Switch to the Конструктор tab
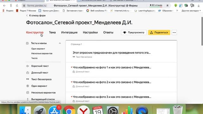The width and height of the screenshot is (203, 114). 35,32
